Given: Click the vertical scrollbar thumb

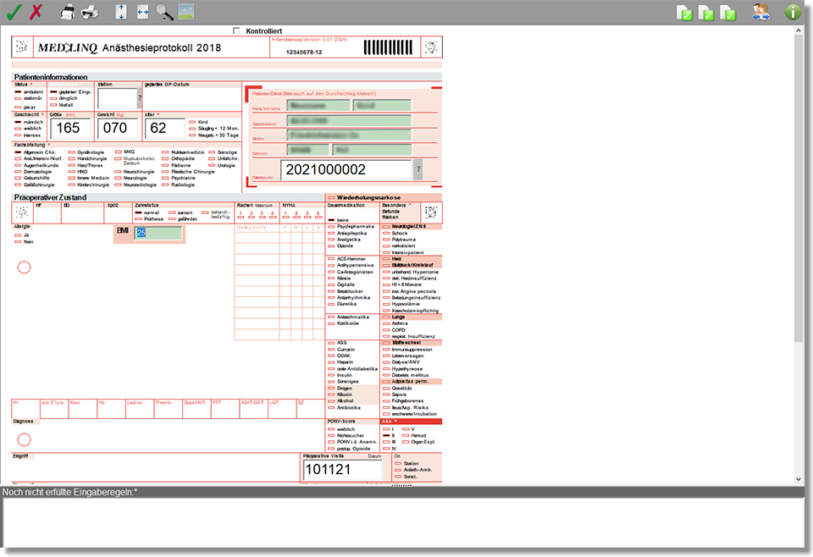Looking at the screenshot, I should coord(799,189).
